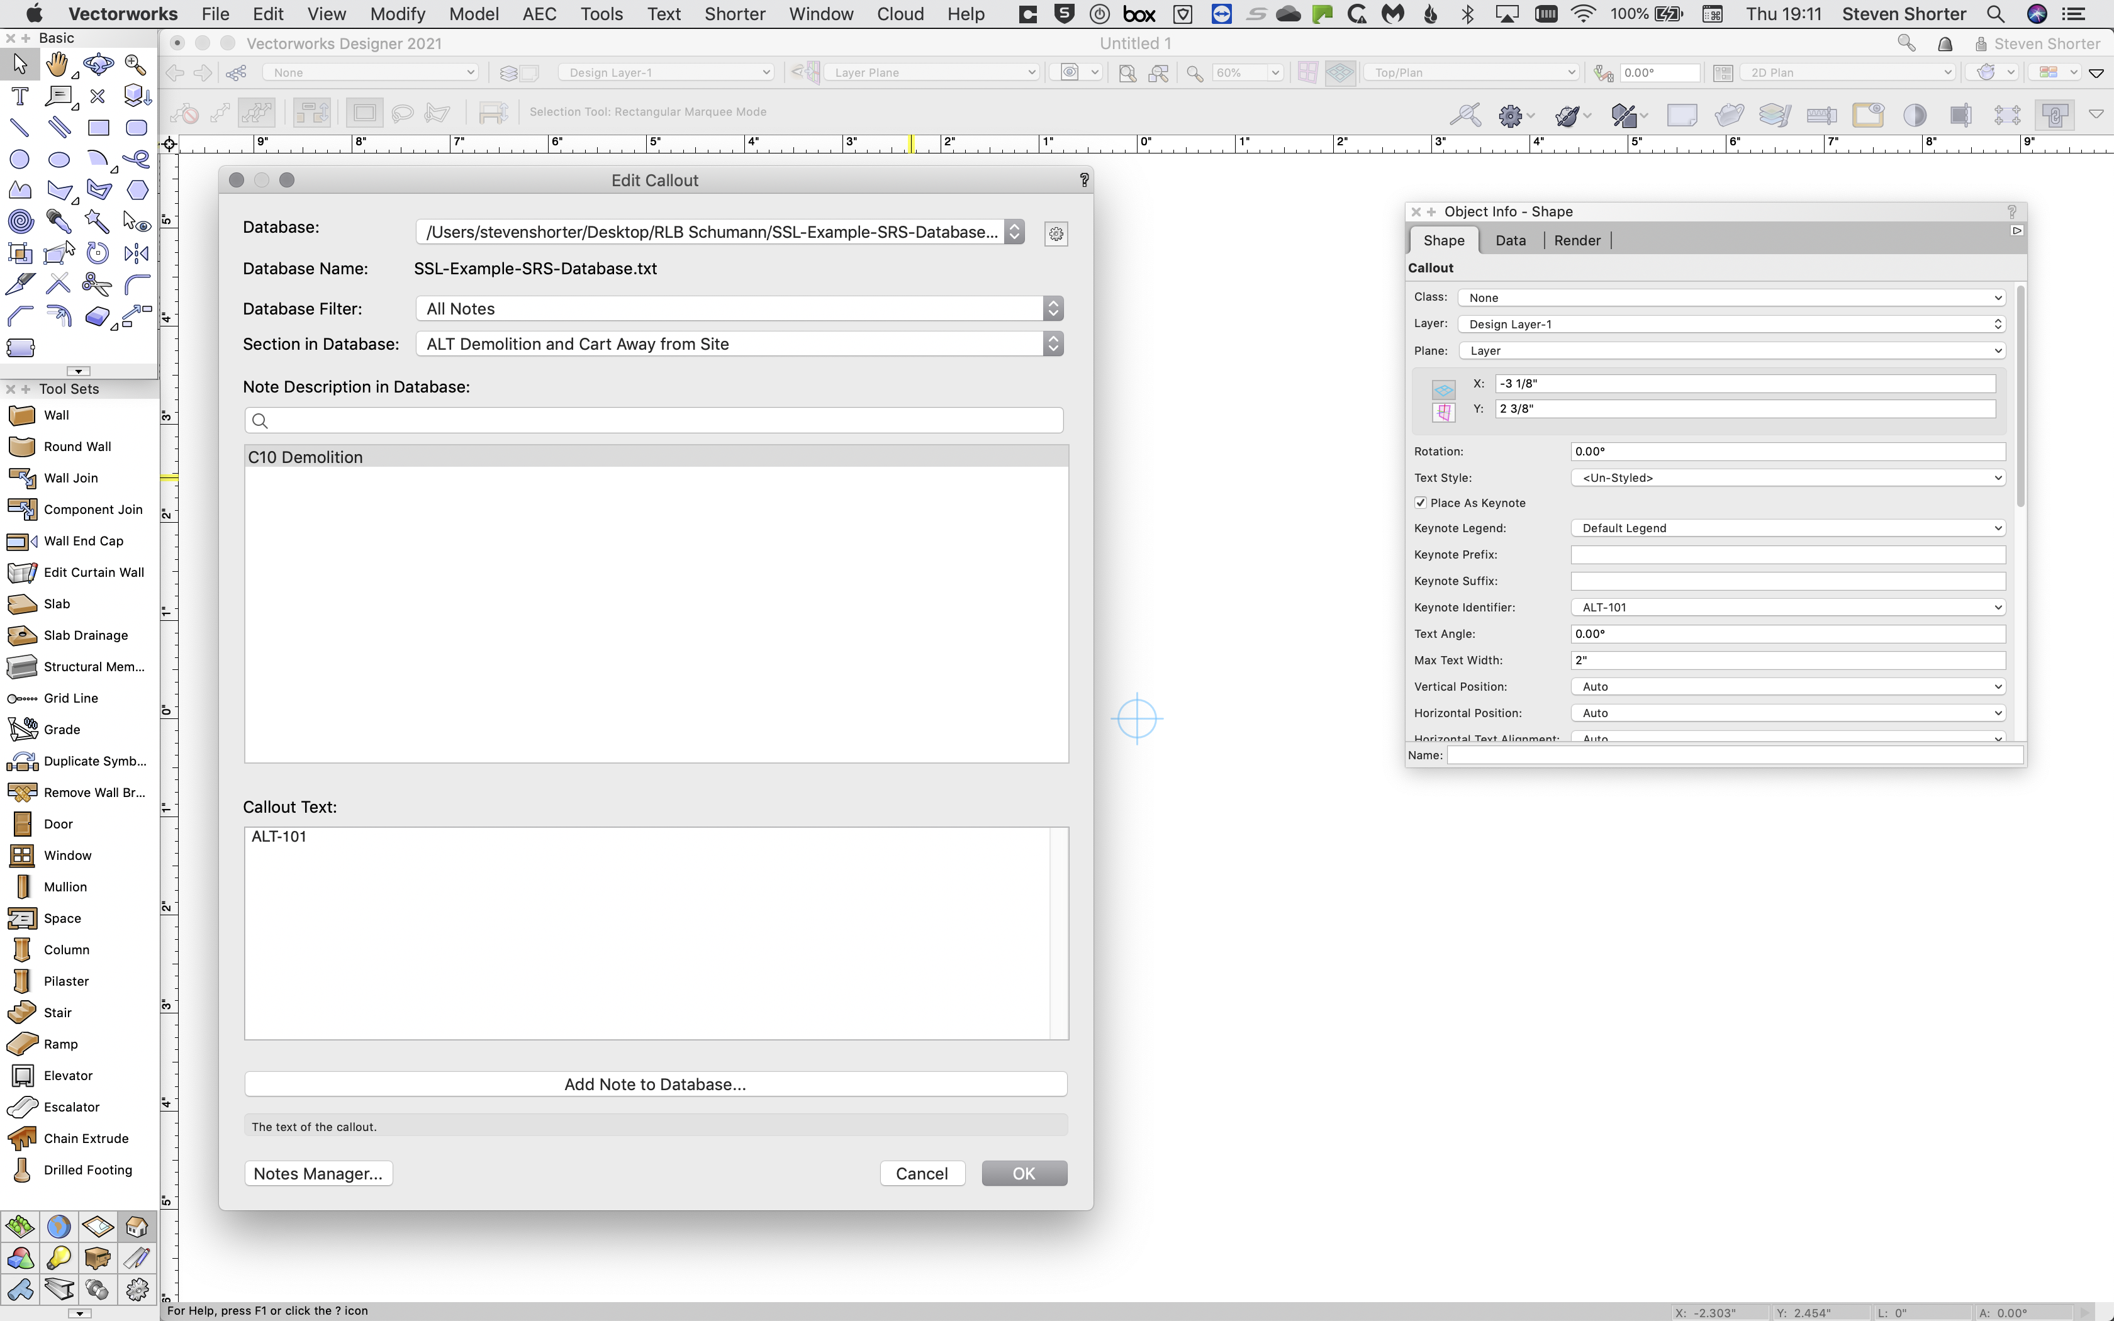
Task: Click inside the Keynote Prefix field
Action: [1787, 554]
